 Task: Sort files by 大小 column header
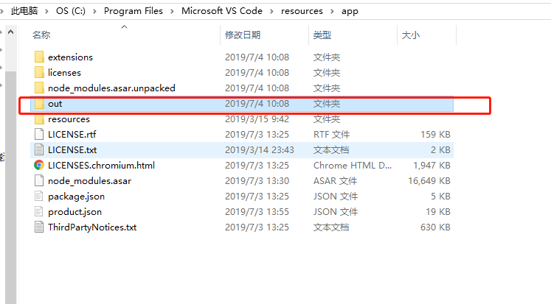click(x=410, y=35)
